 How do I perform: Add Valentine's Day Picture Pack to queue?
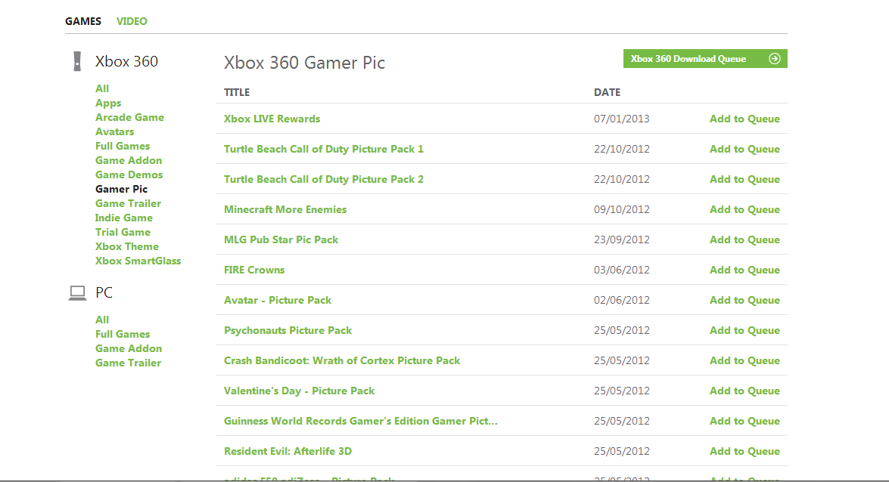[744, 391]
